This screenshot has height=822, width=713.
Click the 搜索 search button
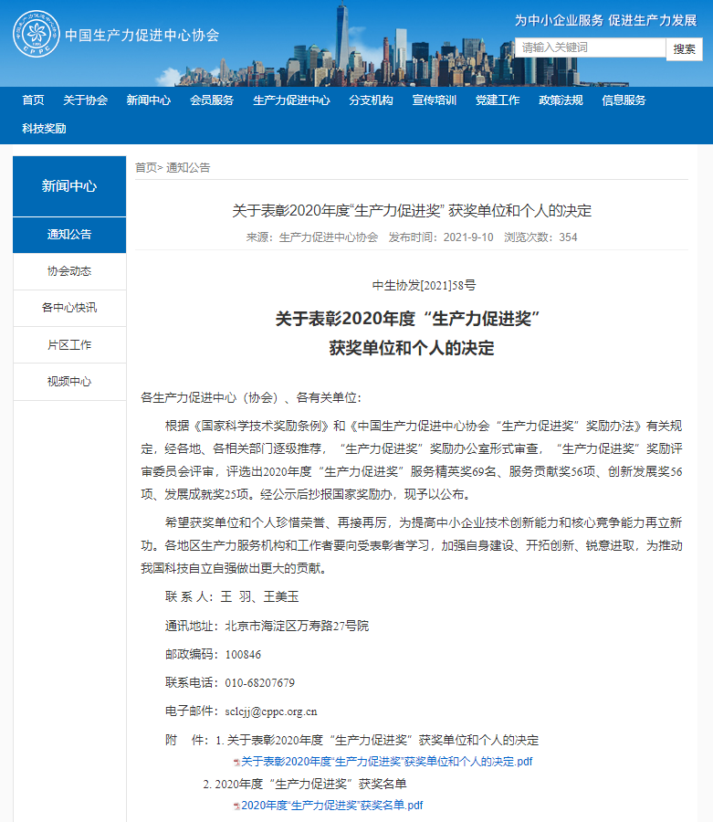[684, 49]
